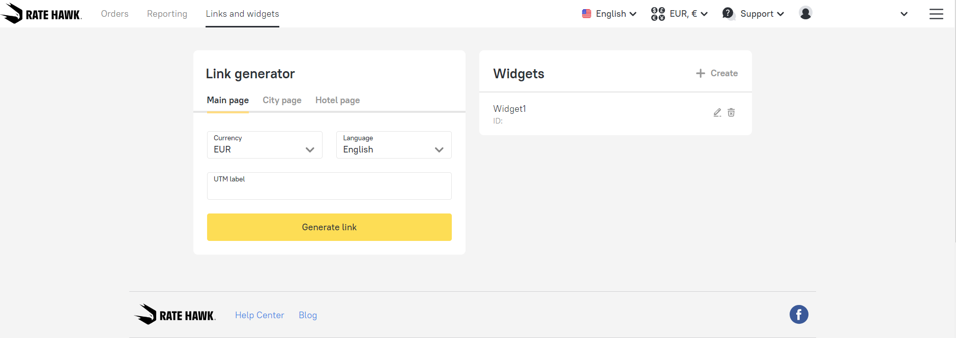
Task: Focus the UTM label input field
Action: click(329, 188)
